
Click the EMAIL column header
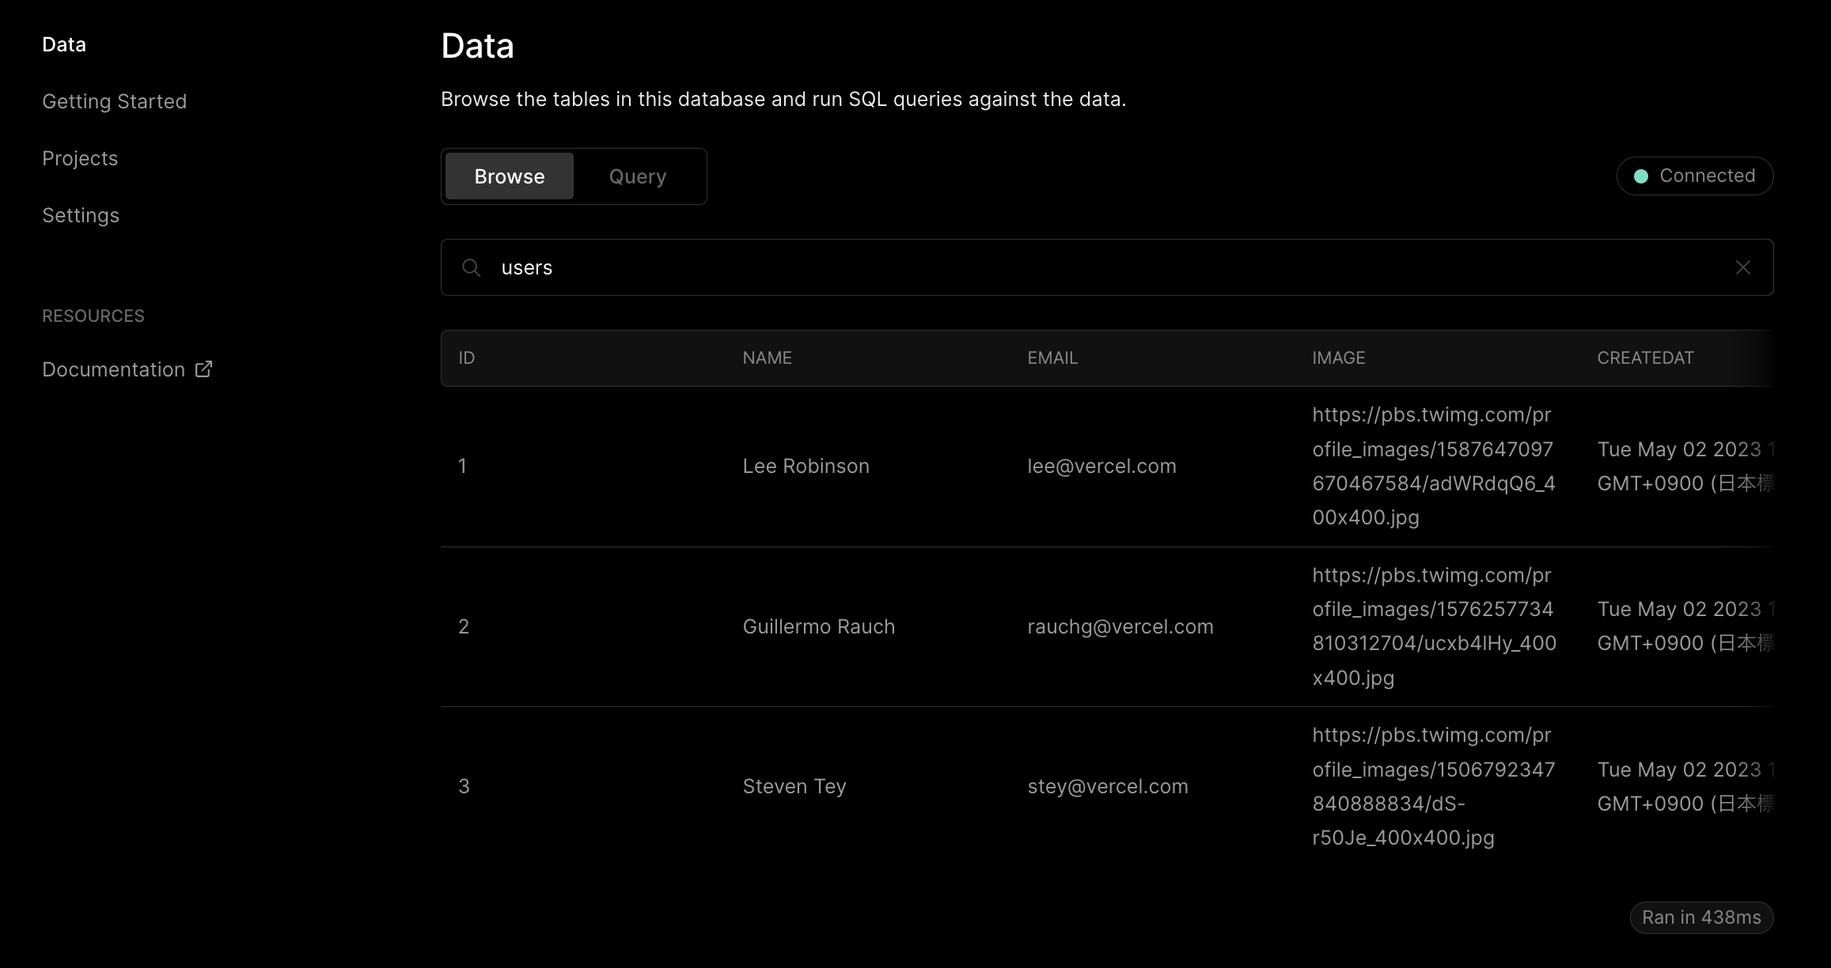click(x=1052, y=358)
